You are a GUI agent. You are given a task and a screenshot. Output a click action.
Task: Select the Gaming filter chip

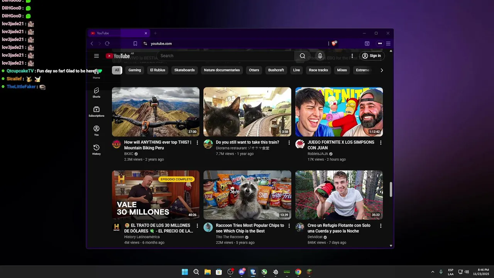[135, 70]
